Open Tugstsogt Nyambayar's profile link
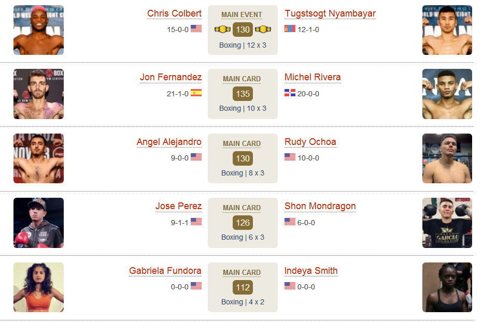This screenshot has width=483, height=322. (x=330, y=13)
